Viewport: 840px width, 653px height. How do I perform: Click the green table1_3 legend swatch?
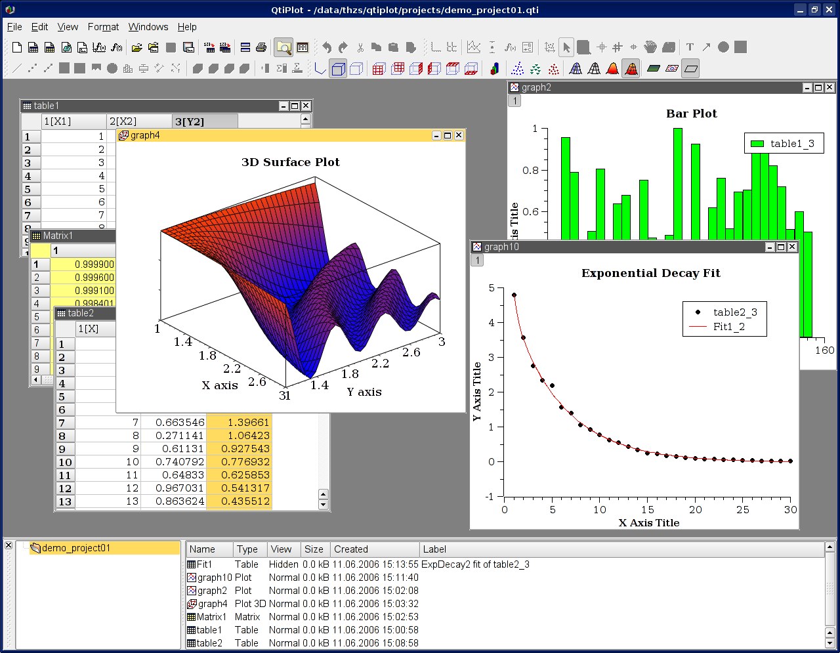tap(757, 144)
